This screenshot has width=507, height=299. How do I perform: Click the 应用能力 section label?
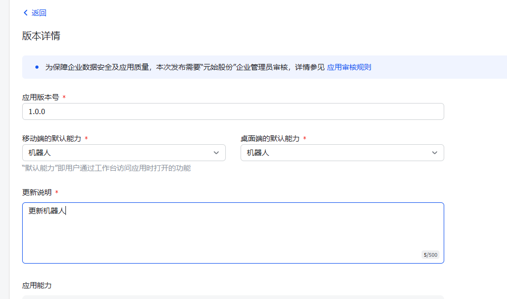pyautogui.click(x=37, y=285)
